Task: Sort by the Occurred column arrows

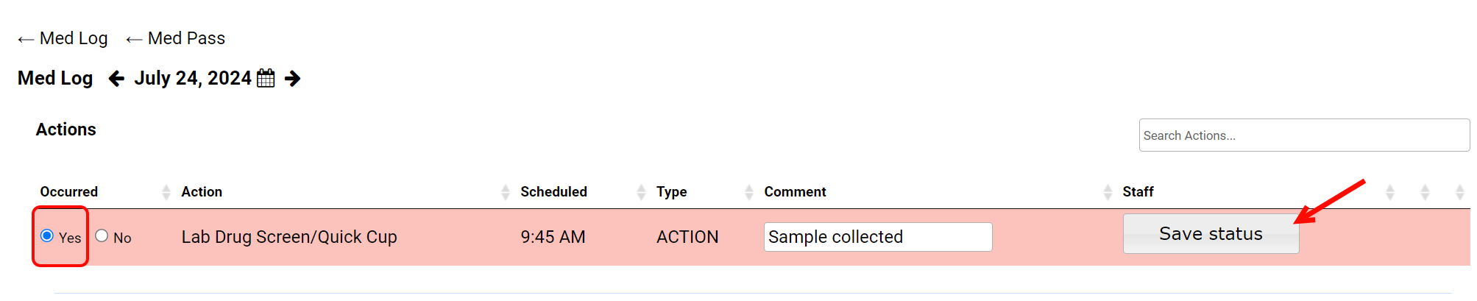Action: coord(166,192)
